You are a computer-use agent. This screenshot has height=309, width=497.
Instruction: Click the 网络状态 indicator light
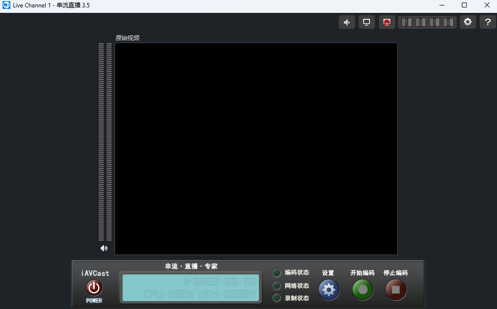277,286
